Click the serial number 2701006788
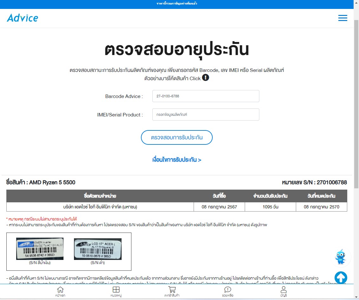 click(x=332, y=182)
